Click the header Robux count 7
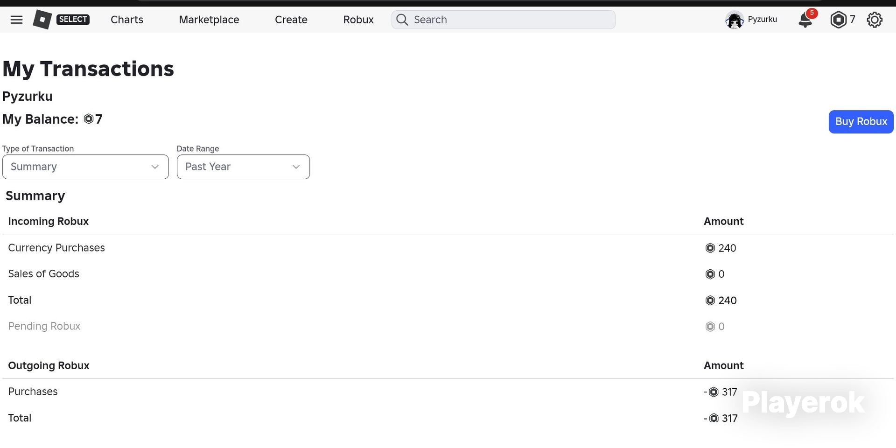Viewport: 896px width, 448px height. 852,20
